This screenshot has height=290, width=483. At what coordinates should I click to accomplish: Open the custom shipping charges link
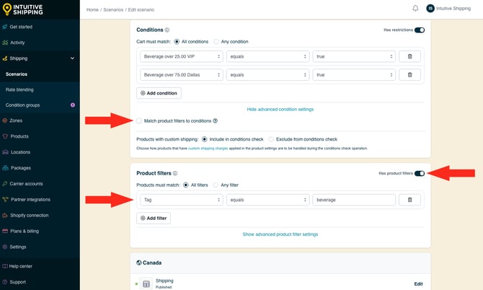point(208,148)
